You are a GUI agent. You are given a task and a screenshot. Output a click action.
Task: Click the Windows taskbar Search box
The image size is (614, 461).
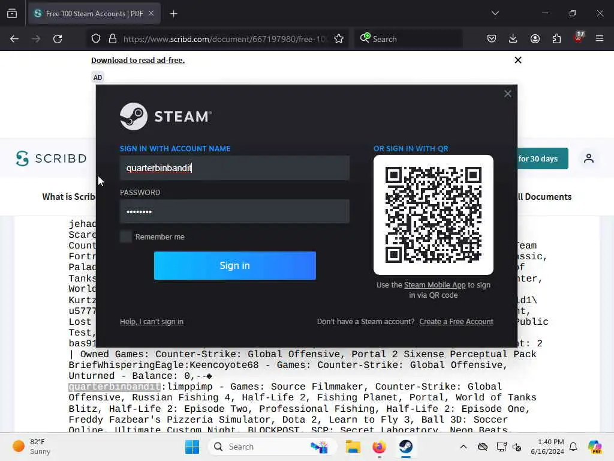tap(273, 447)
